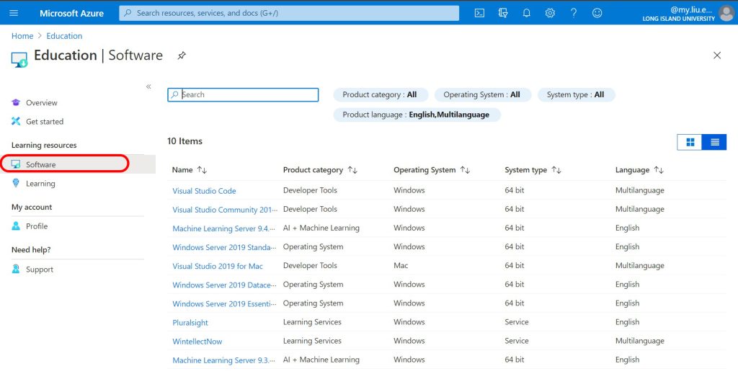Open Support under Need help
This screenshot has width=738, height=392.
point(40,269)
